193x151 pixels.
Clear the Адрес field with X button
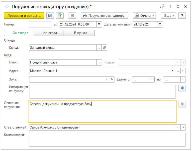(x=183, y=71)
